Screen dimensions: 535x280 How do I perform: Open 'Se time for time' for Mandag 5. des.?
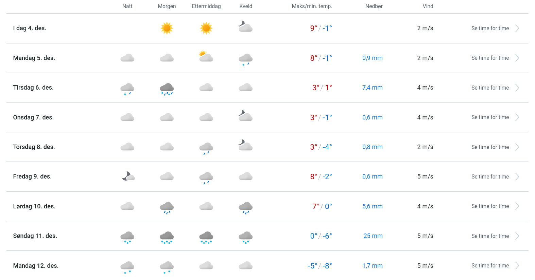click(x=490, y=58)
